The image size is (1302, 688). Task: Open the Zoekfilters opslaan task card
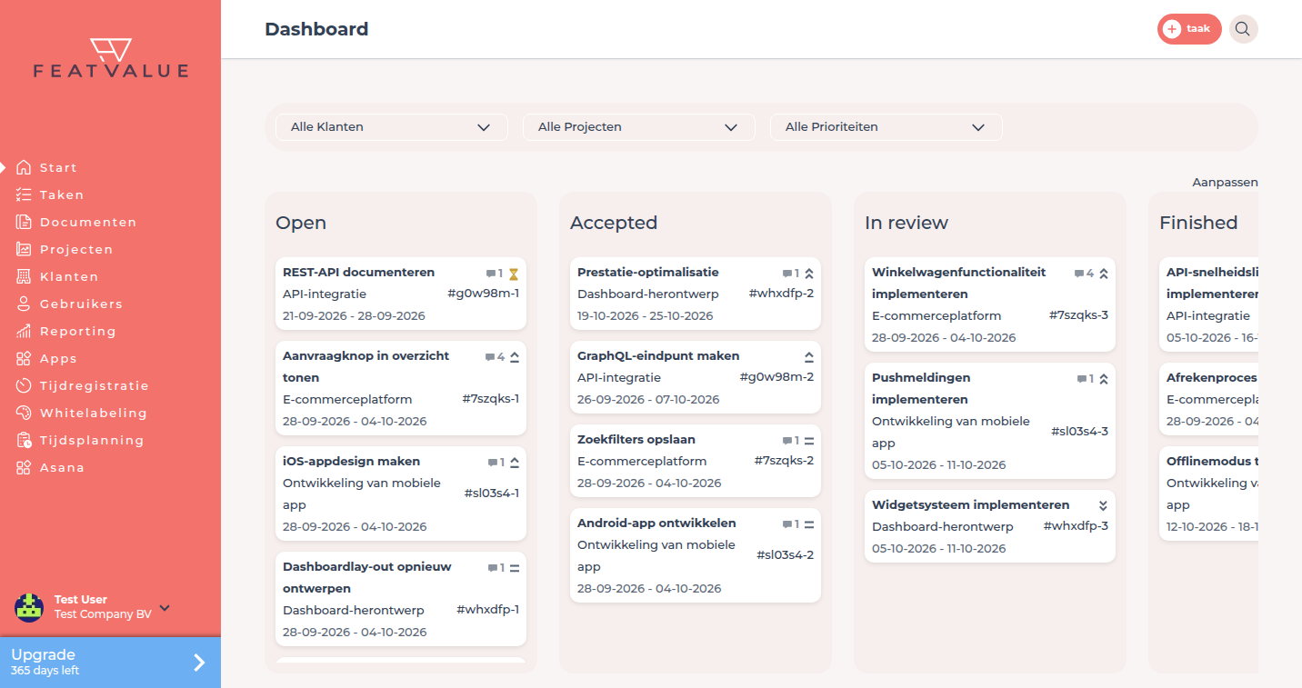point(696,461)
